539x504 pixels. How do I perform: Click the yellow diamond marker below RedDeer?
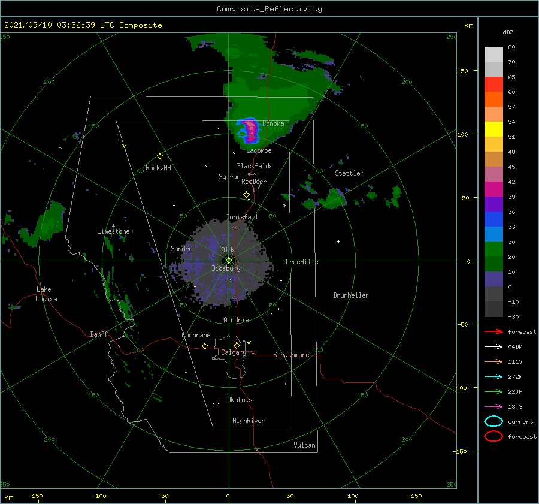coord(246,195)
